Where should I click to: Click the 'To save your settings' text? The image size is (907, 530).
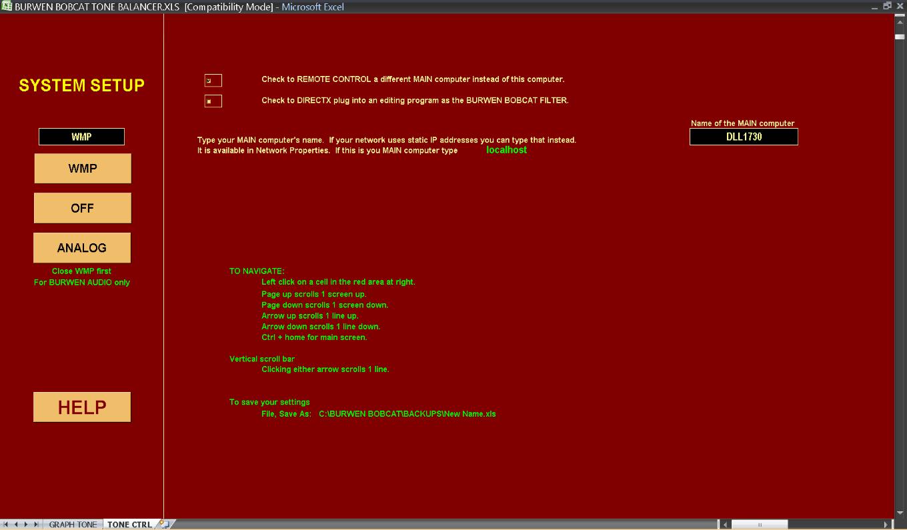[269, 402]
